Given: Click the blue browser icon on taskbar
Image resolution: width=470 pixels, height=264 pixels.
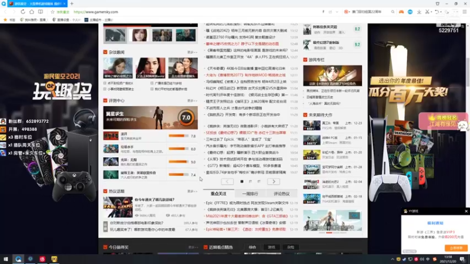Looking at the screenshot, I should (18, 259).
